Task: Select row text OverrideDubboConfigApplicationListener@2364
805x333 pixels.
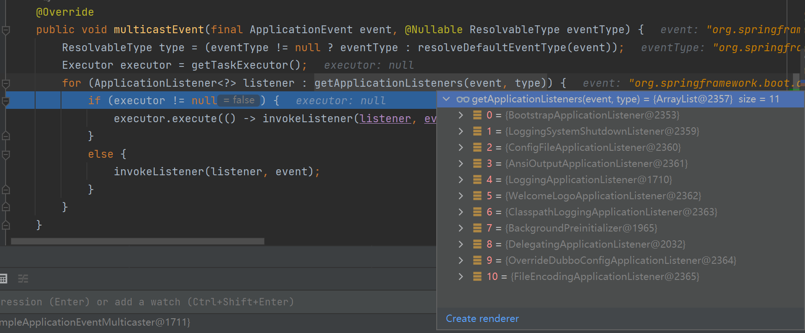Action: coord(621,261)
